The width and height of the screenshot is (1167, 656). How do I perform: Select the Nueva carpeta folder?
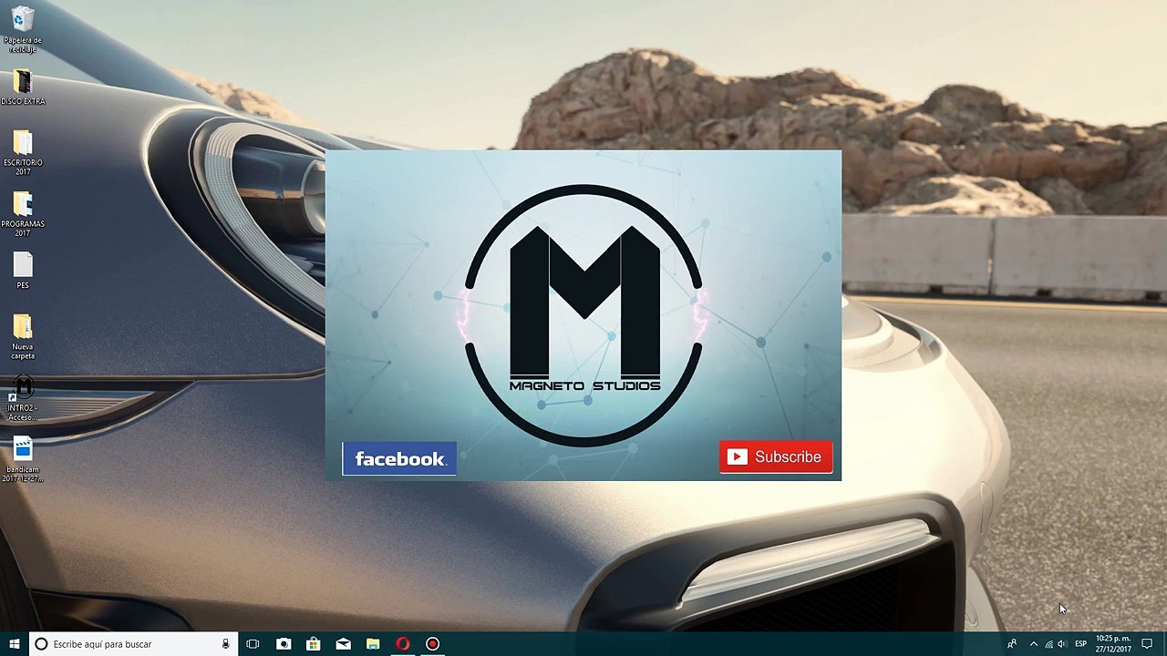pos(23,336)
